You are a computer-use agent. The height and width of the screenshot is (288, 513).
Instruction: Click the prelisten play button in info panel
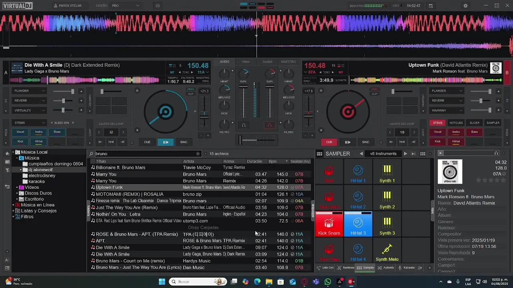440,153
